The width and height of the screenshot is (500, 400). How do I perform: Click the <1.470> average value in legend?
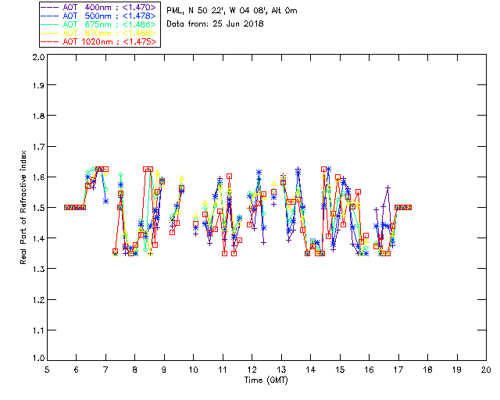141,7
